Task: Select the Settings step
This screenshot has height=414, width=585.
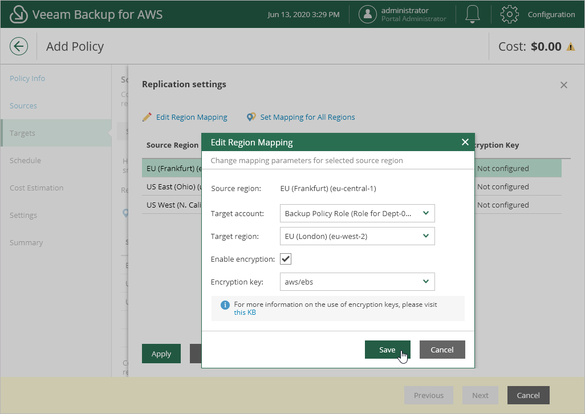Action: click(x=23, y=215)
